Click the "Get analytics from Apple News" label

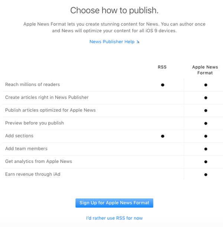point(39,161)
